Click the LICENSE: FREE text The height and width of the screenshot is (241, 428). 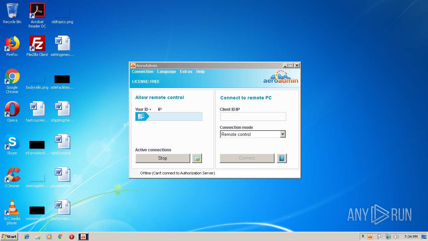click(x=146, y=82)
